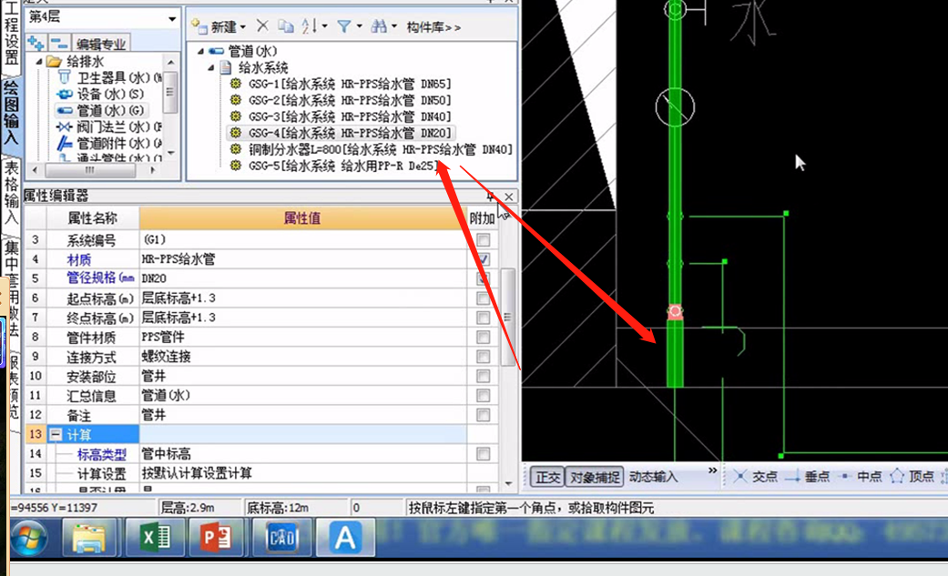The width and height of the screenshot is (948, 576).
Task: Click the 中点 midpoint snap icon
Action: 845,476
